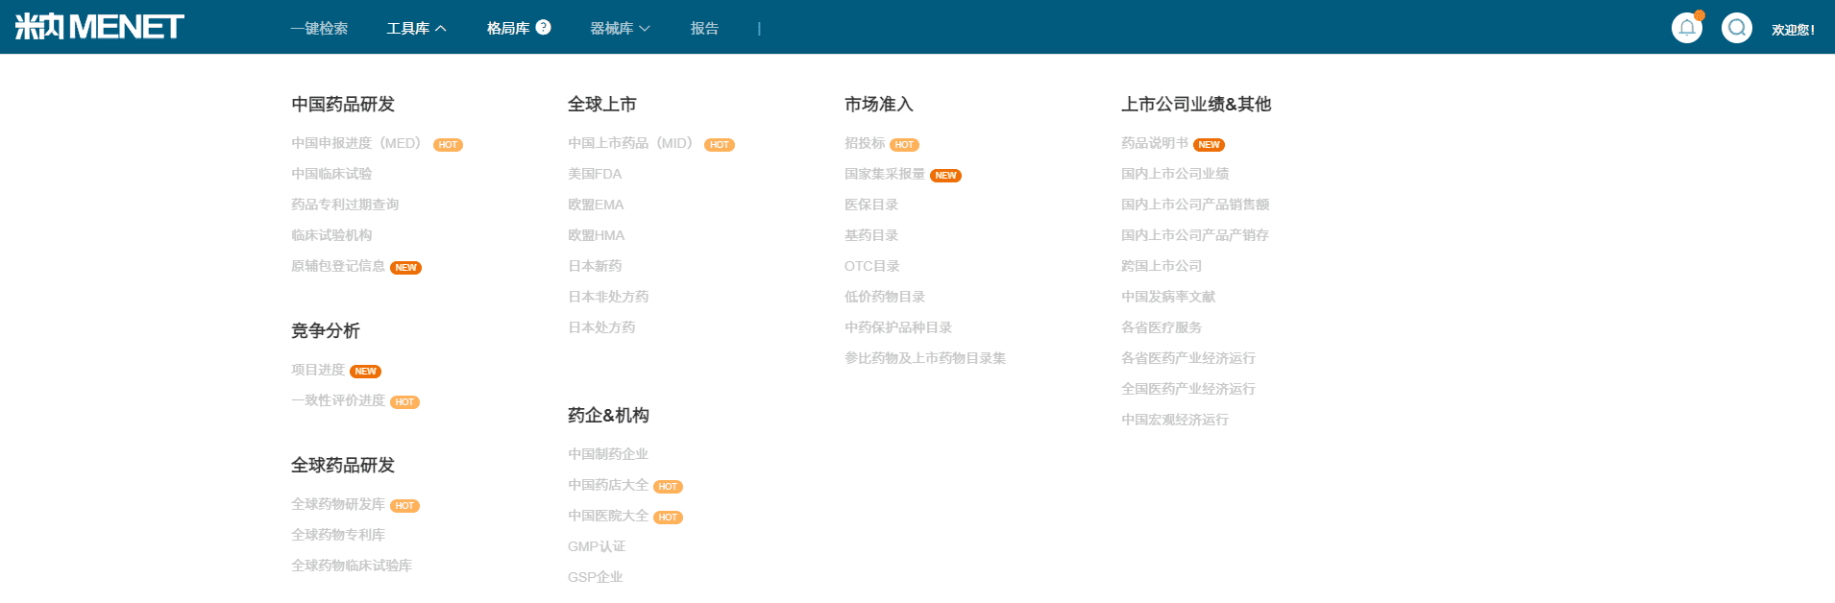Screen dimensions: 1835x603
Task: Open 参比药物及上市药物目录集
Action: tap(925, 358)
